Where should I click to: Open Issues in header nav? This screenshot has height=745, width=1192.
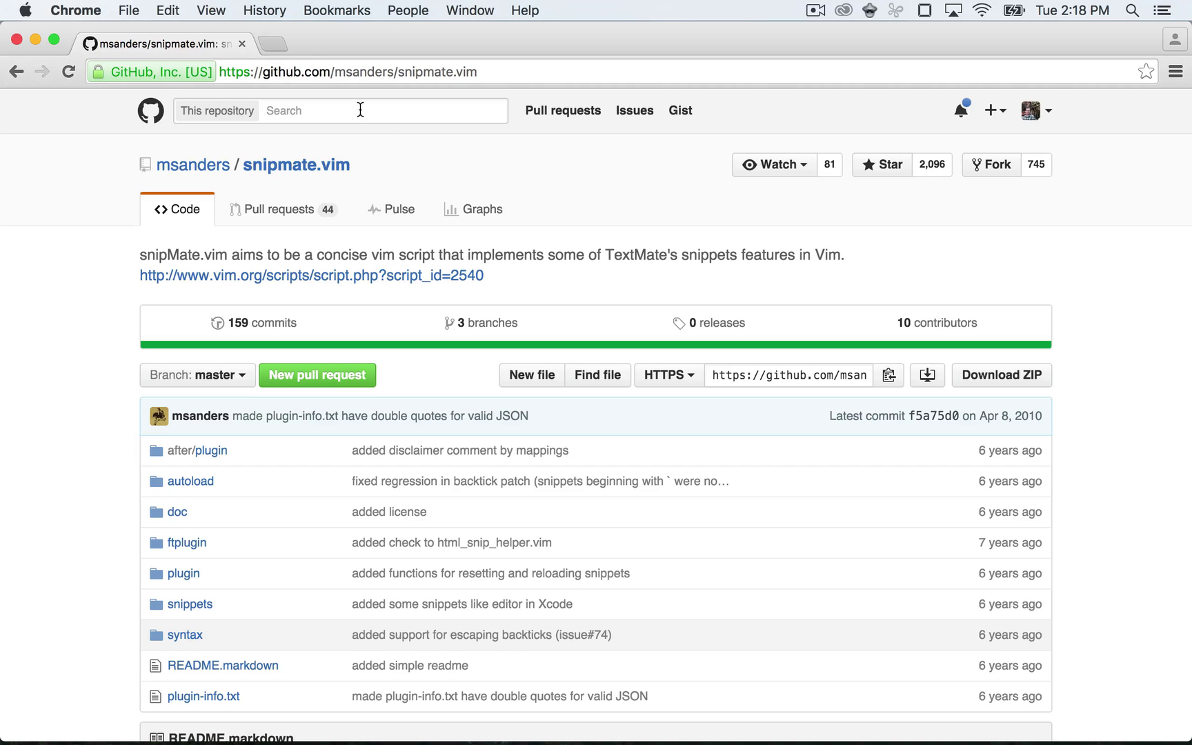(x=635, y=110)
